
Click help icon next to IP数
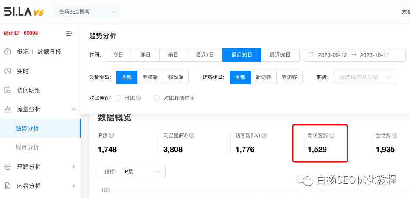click(x=111, y=136)
